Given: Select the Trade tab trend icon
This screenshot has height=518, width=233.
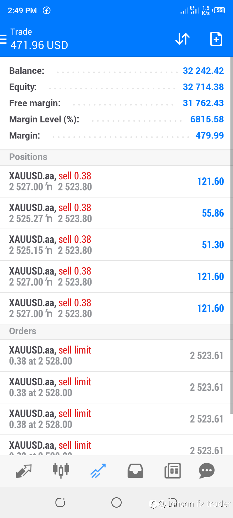Looking at the screenshot, I should (x=98, y=471).
